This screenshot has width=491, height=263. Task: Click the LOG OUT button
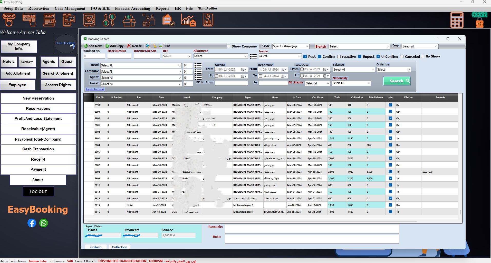click(x=38, y=192)
